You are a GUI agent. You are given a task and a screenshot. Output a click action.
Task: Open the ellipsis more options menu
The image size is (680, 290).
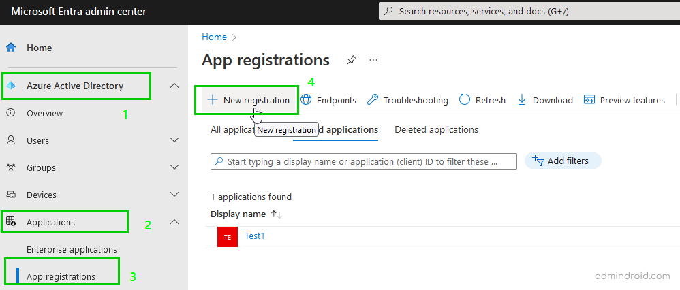(x=373, y=60)
